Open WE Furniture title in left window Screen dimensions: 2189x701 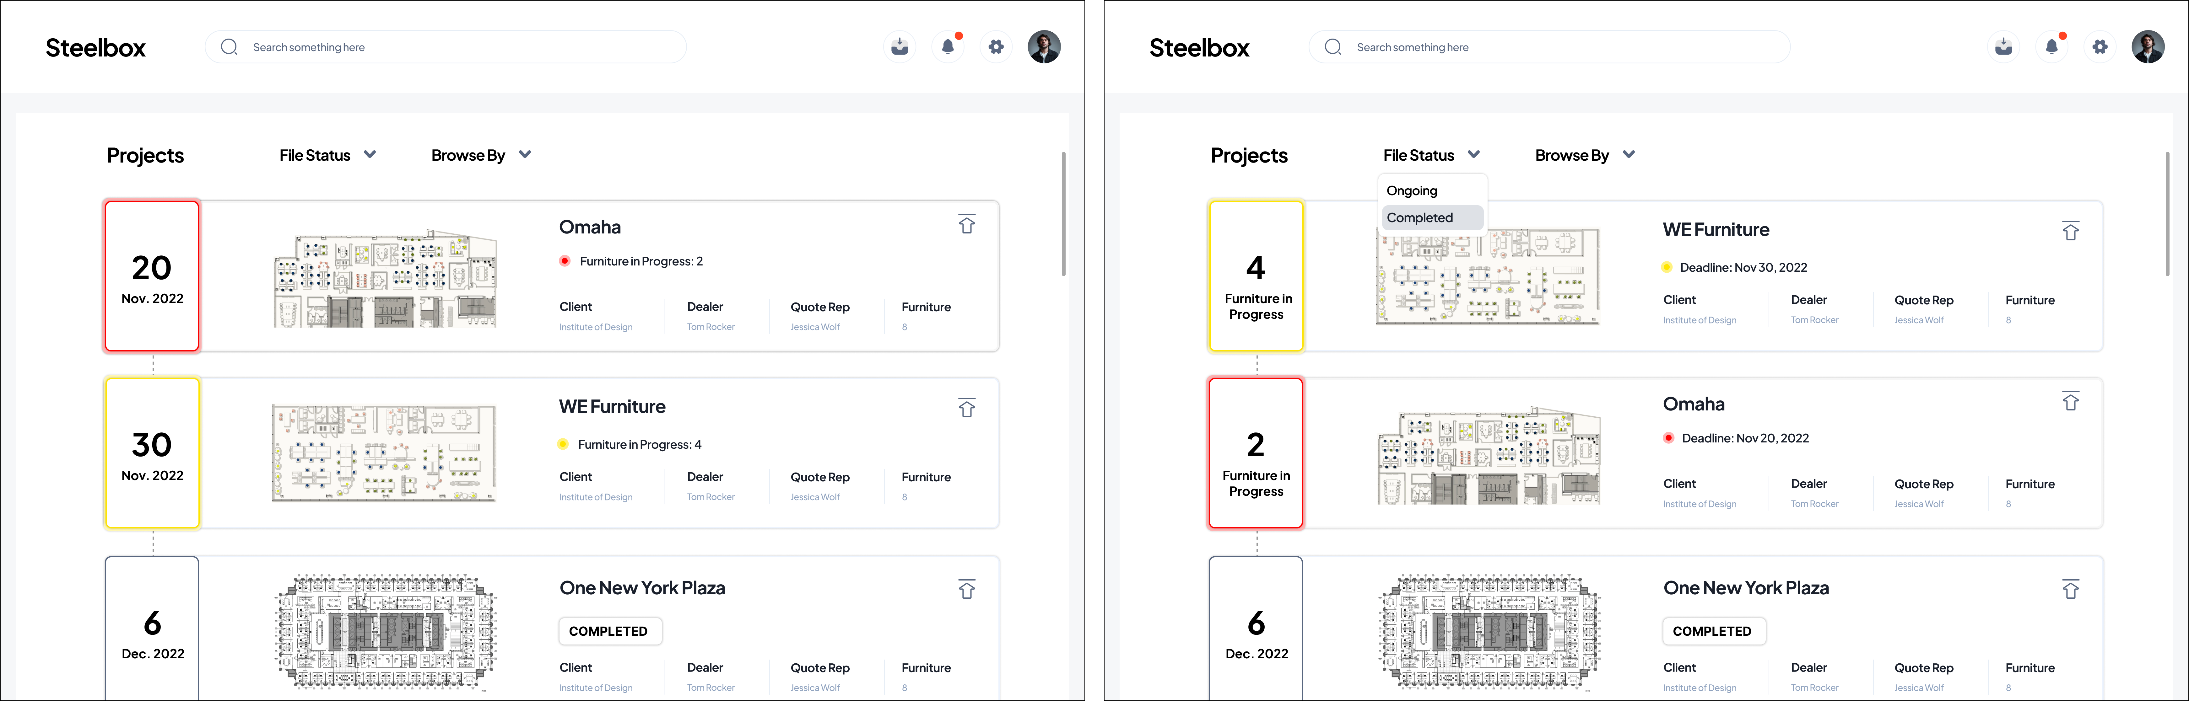point(612,407)
